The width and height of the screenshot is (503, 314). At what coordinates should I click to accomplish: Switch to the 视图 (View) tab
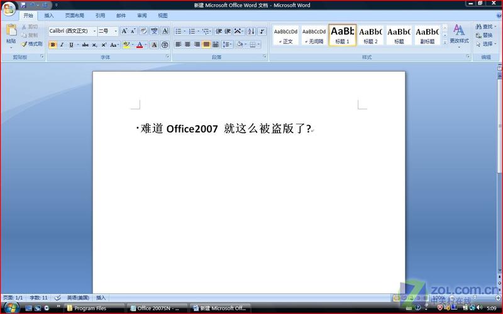pos(163,15)
